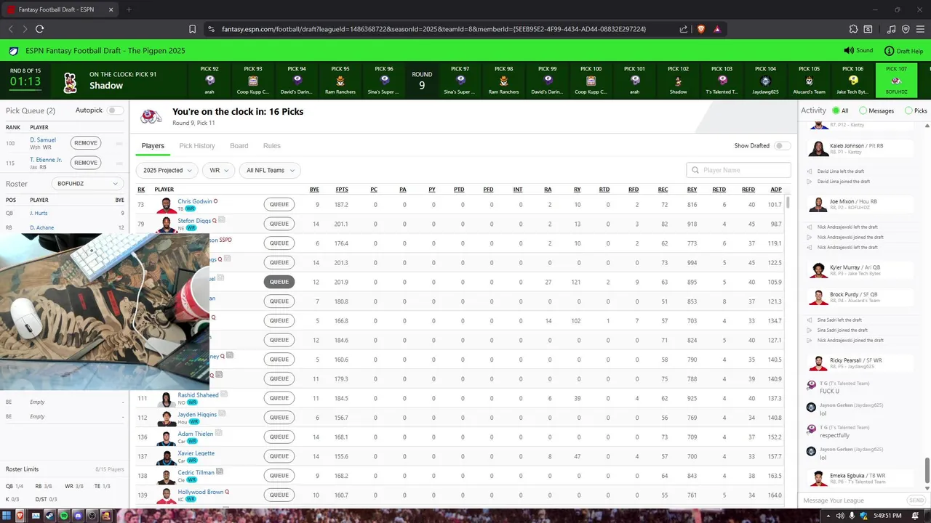Click the Pick 102 Shadow team logo

[678, 81]
